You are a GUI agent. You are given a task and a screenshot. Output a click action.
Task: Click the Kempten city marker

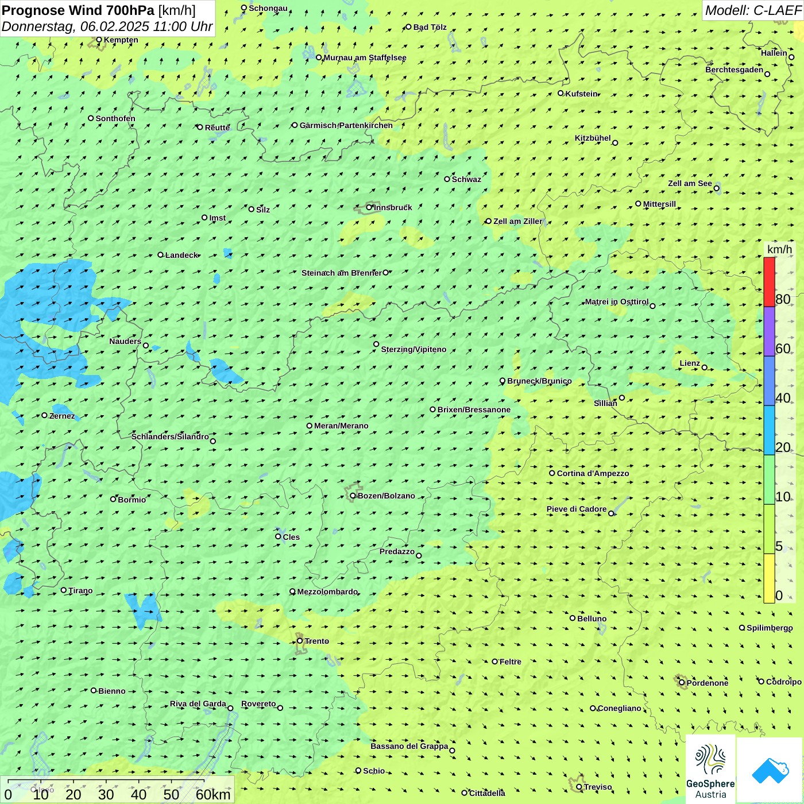click(99, 40)
